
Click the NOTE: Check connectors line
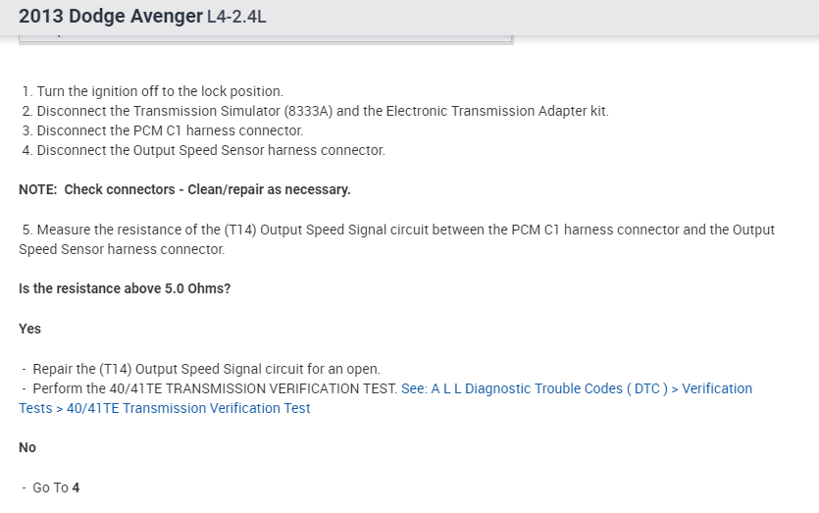184,189
